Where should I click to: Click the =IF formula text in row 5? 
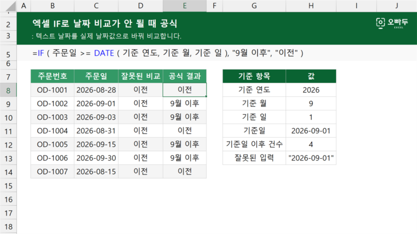pyautogui.click(x=168, y=53)
